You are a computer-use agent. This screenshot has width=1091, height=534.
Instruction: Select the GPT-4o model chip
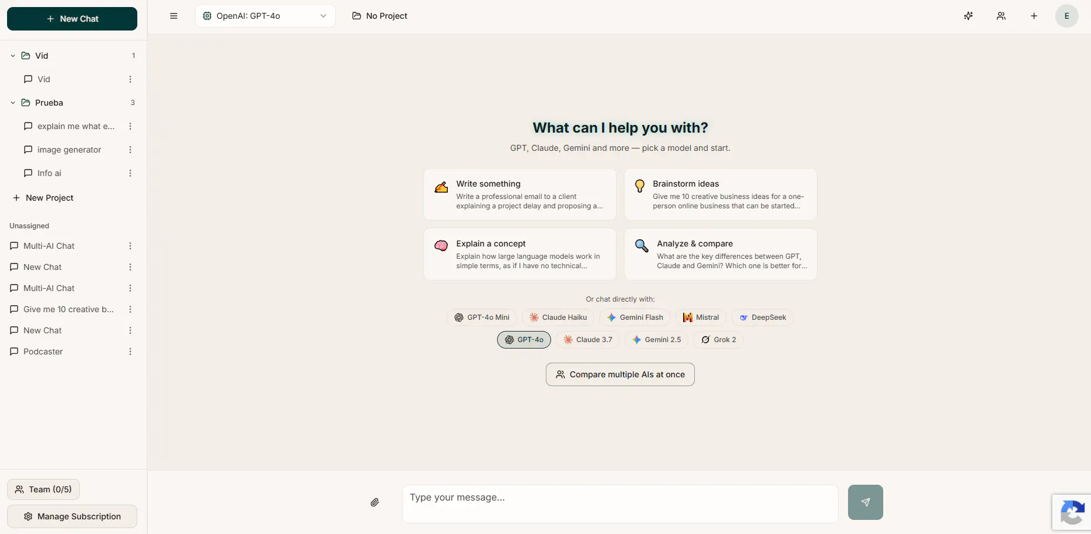524,340
